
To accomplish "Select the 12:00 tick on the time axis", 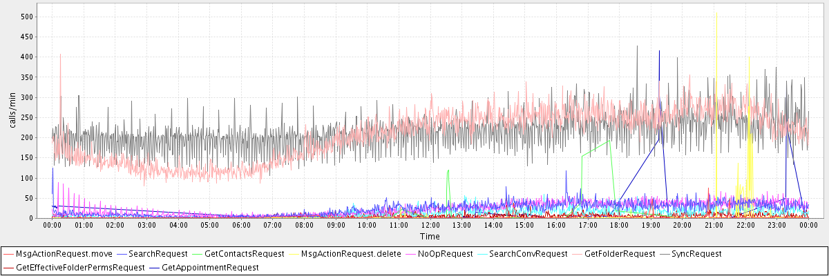I will pos(430,225).
